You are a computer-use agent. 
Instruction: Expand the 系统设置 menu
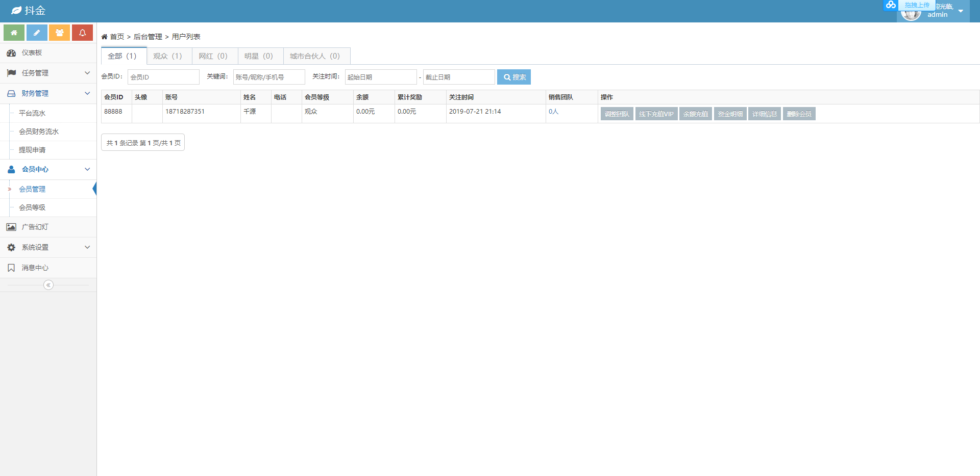(x=48, y=248)
